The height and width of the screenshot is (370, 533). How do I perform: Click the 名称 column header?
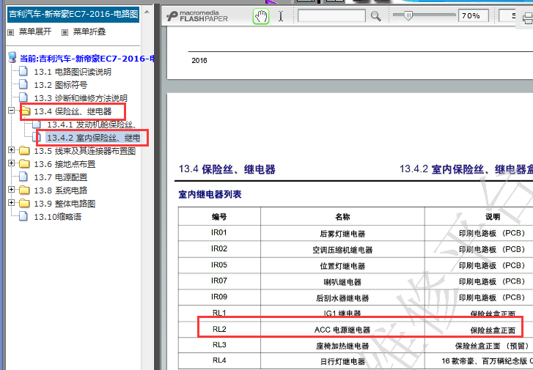[x=342, y=216]
